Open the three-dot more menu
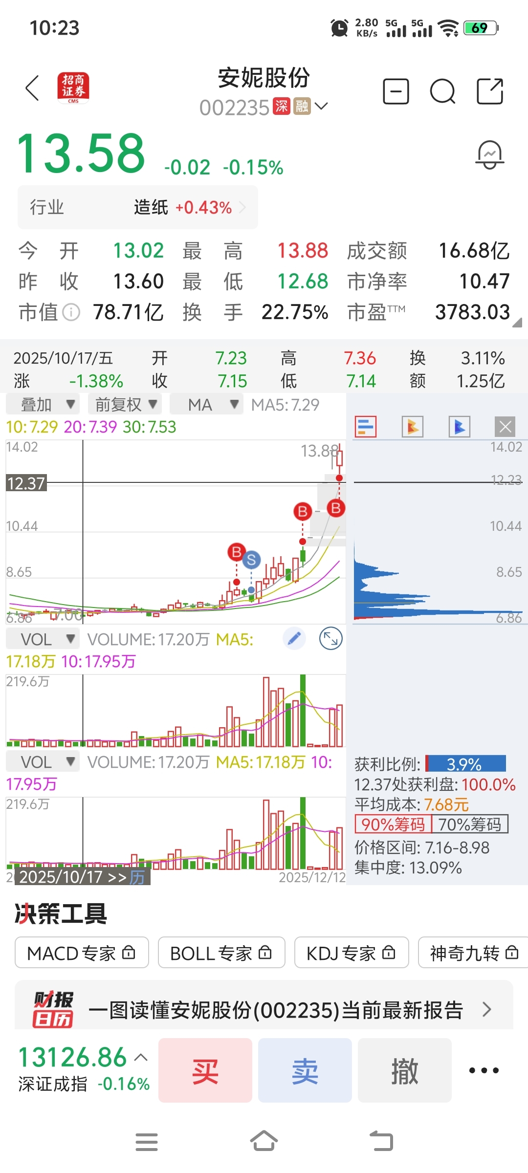The image size is (528, 1173). point(484,1070)
